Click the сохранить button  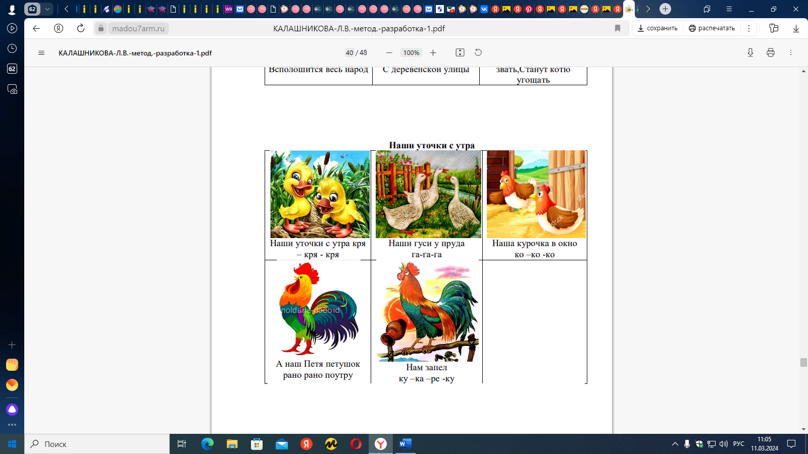[658, 28]
